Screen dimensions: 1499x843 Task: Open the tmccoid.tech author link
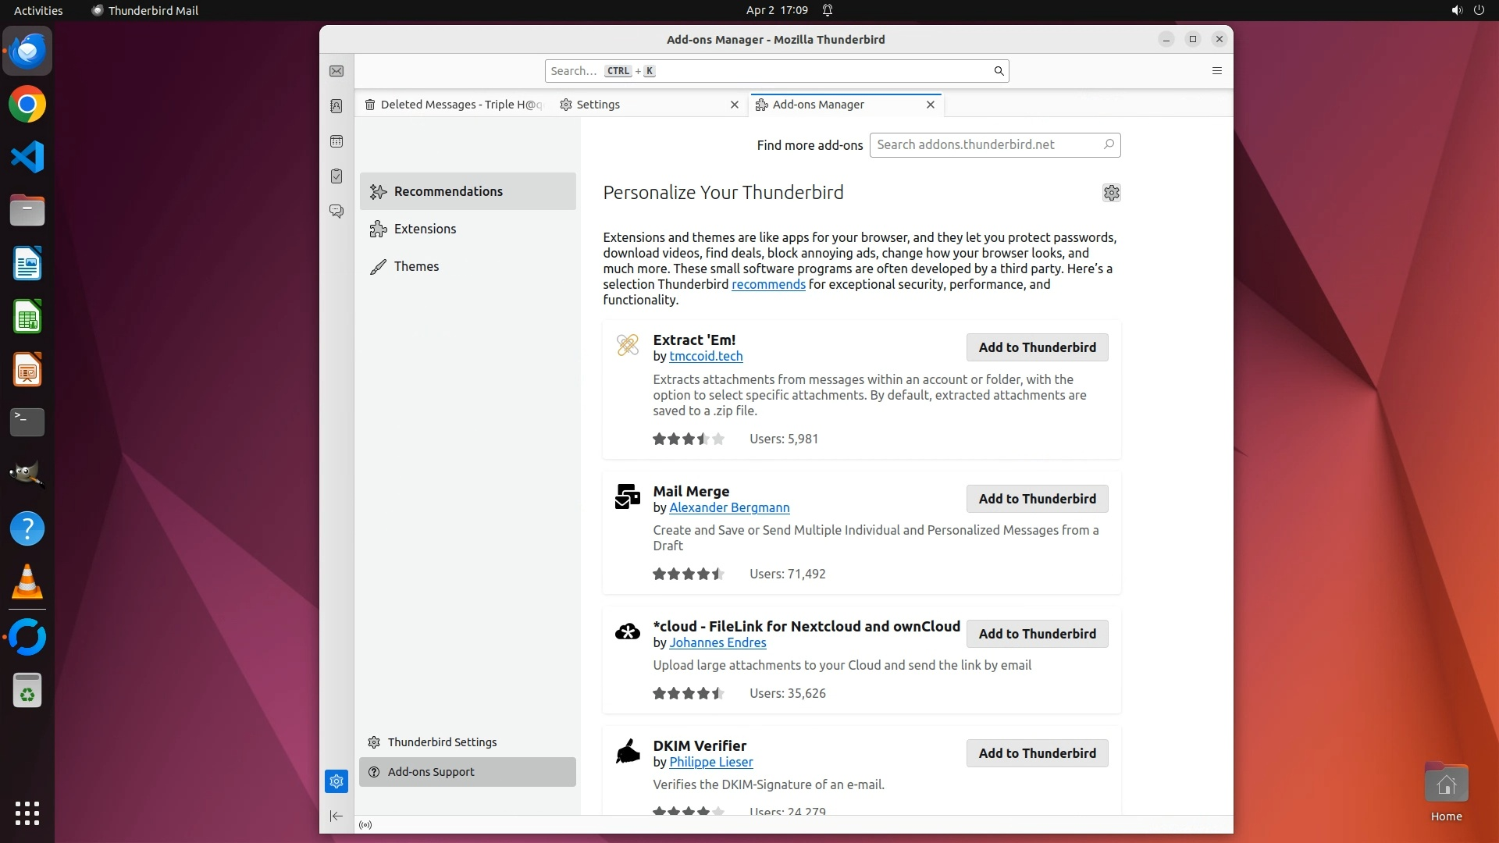[706, 356]
